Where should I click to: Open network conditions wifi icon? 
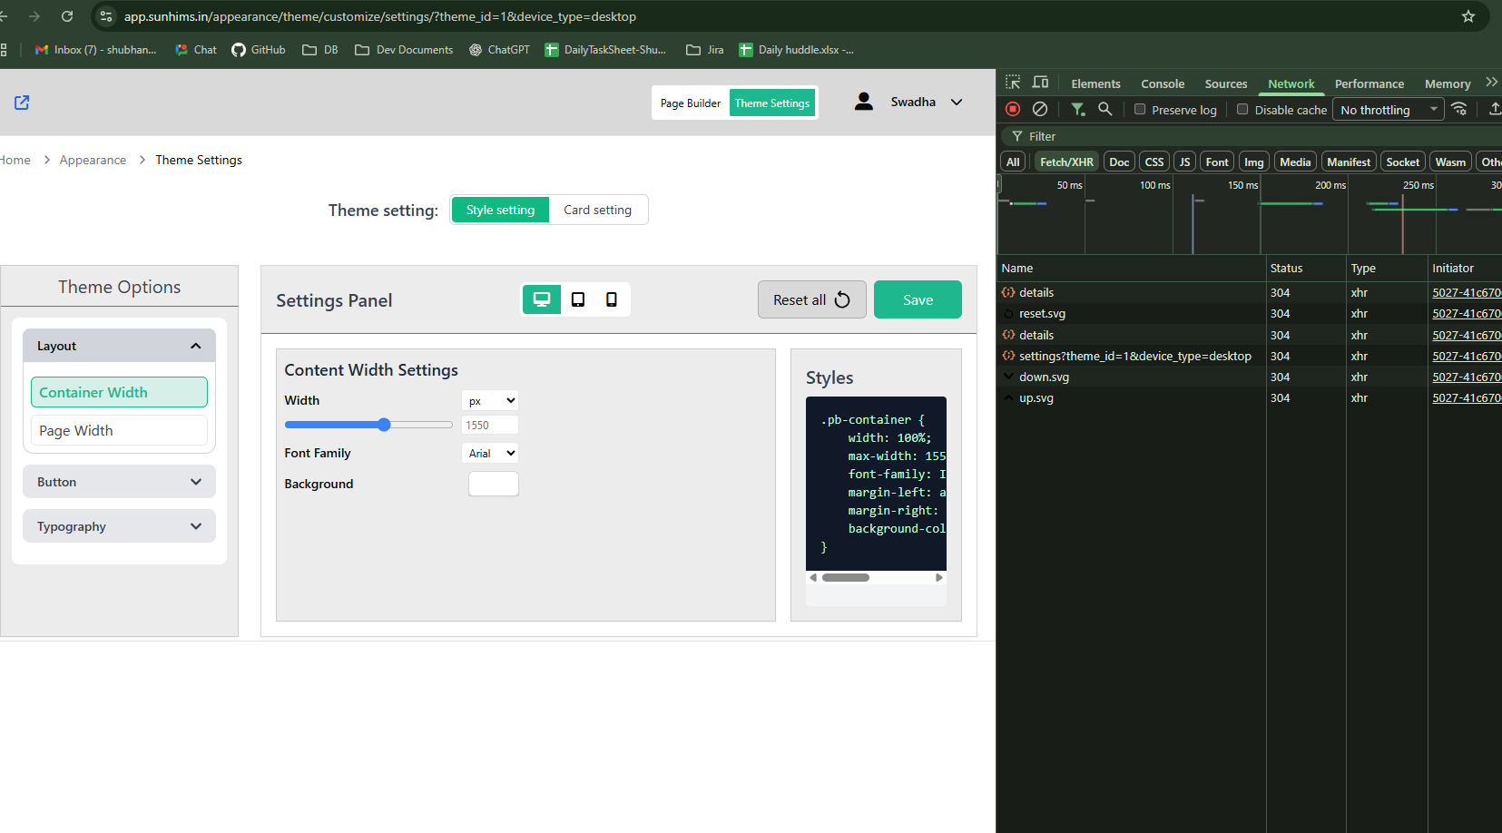click(1459, 109)
